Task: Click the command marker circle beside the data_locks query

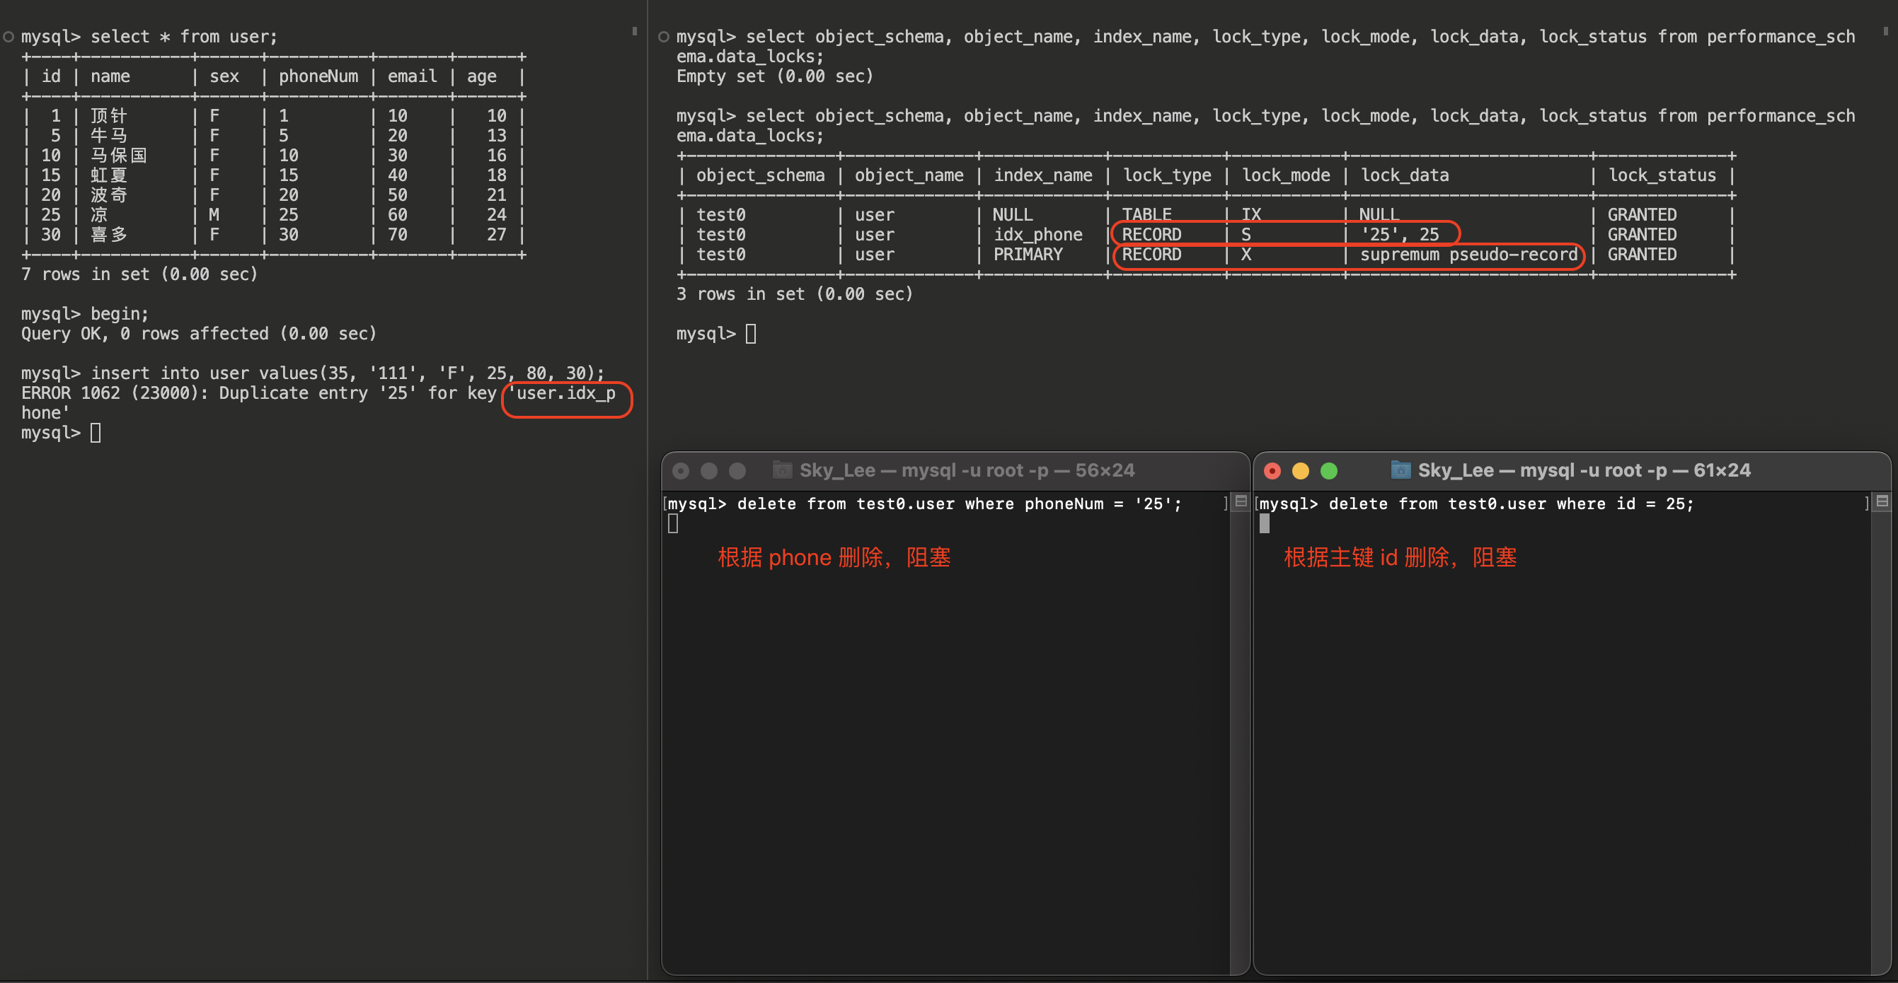Action: [664, 37]
